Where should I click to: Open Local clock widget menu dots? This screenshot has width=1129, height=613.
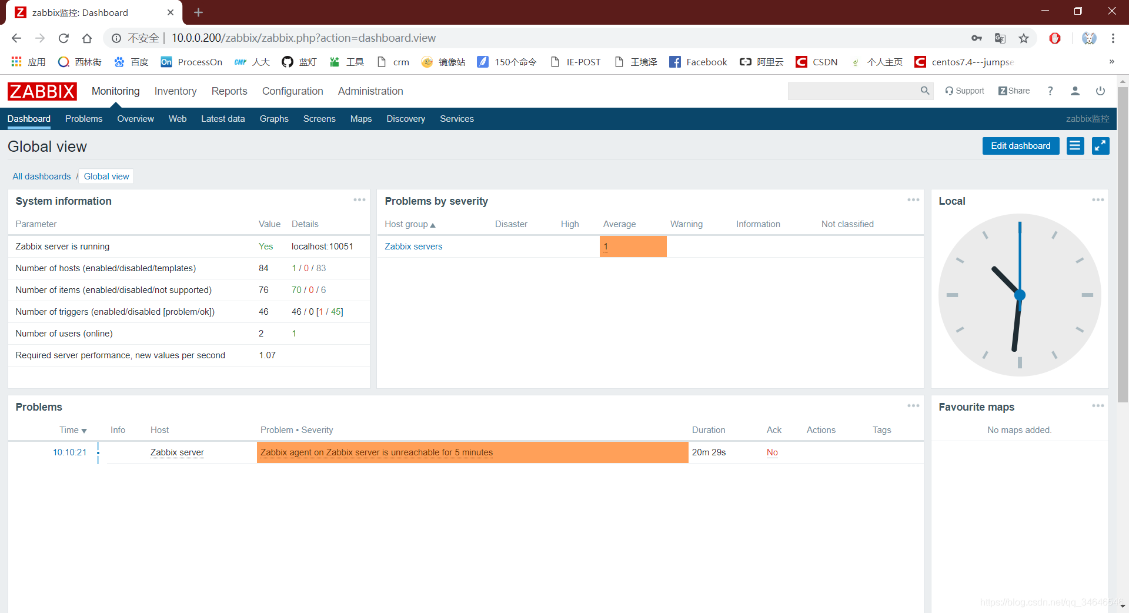click(1098, 200)
